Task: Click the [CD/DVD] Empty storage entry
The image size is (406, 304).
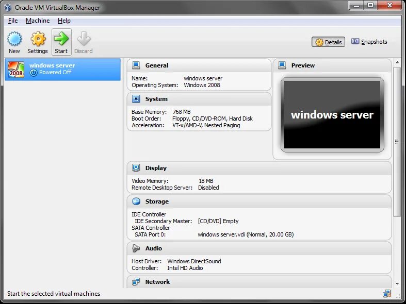Action: point(218,221)
